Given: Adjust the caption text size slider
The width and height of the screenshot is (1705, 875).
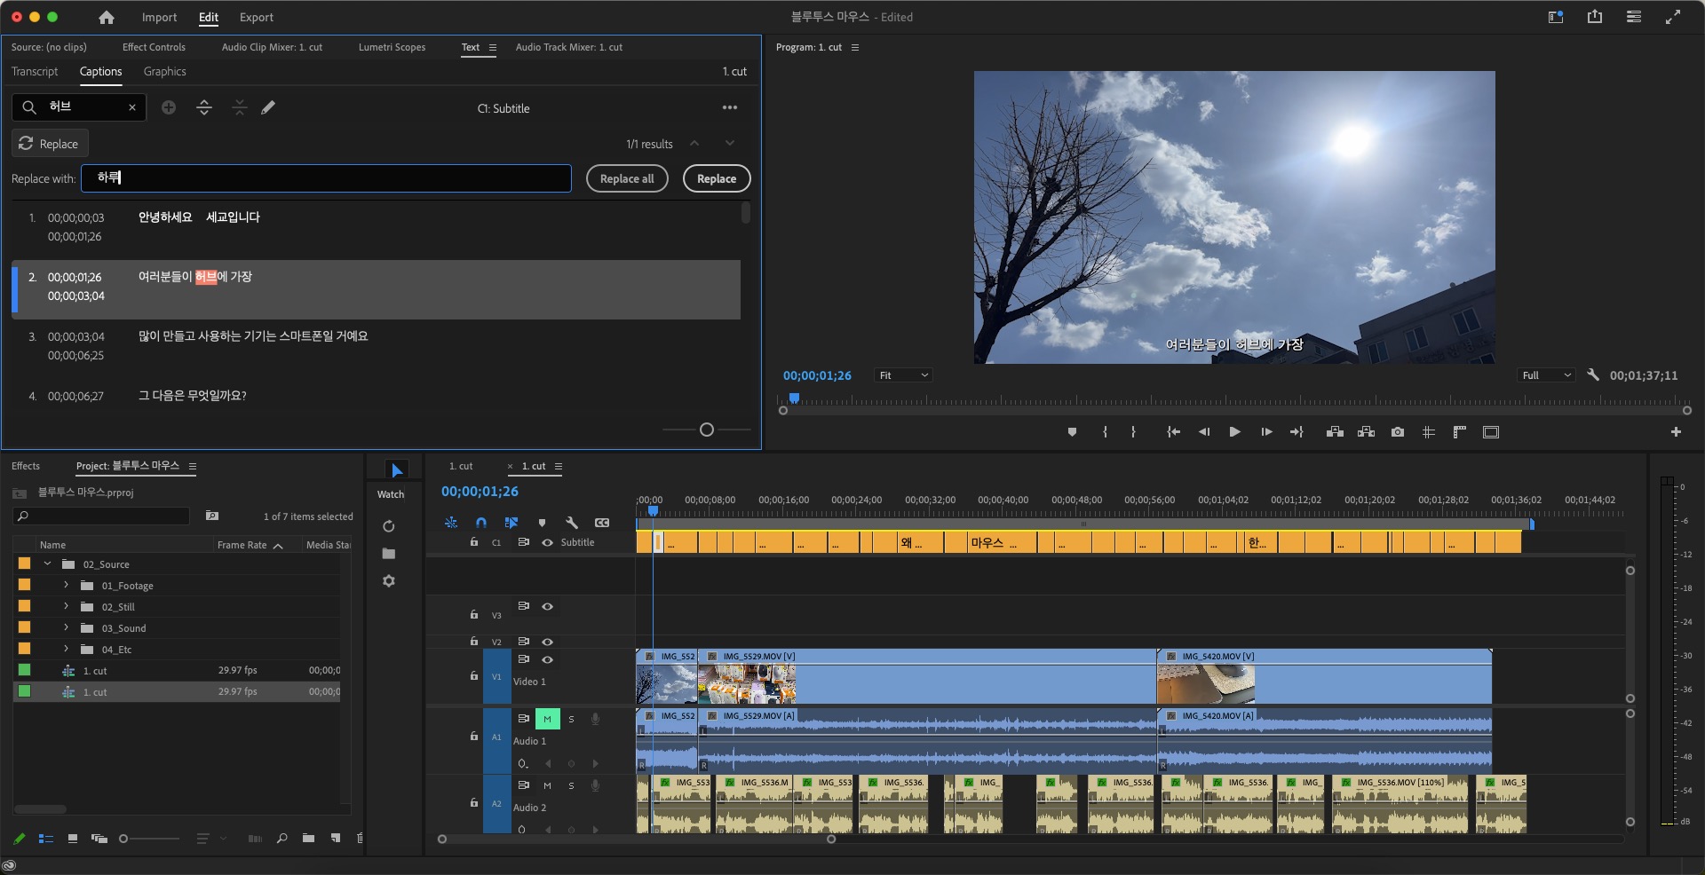Looking at the screenshot, I should coord(707,430).
